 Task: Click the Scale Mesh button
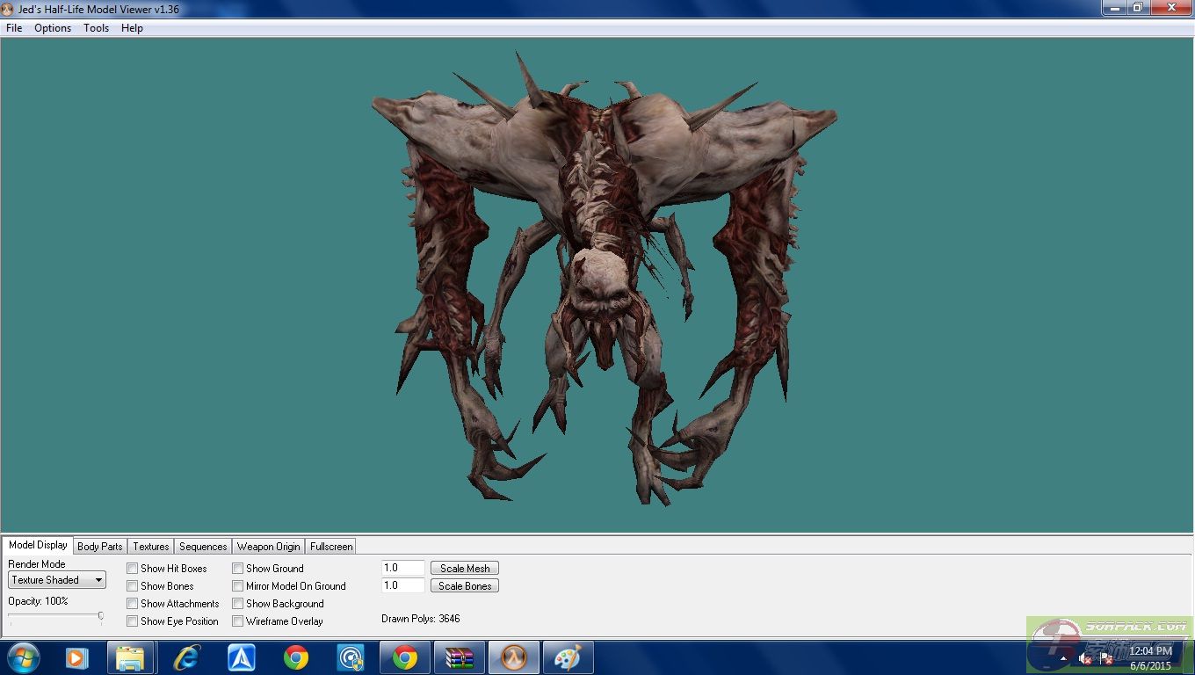465,569
